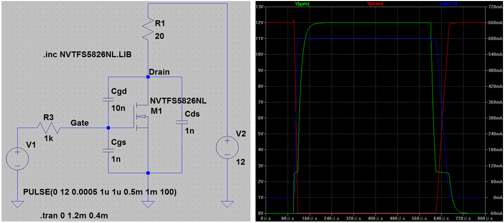Click the junction dot at the Gate node
504x223 pixels.
pos(108,128)
